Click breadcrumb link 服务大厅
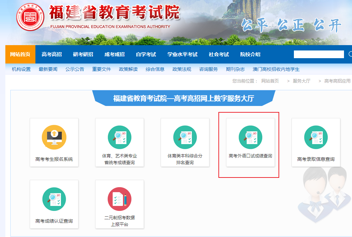The width and height of the screenshot is (352, 237). click(302, 81)
